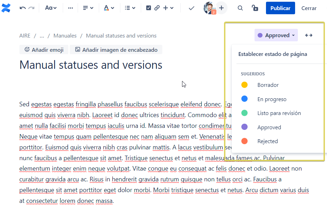Open the list formatting dropdown
The height and width of the screenshot is (206, 327).
(x=130, y=8)
